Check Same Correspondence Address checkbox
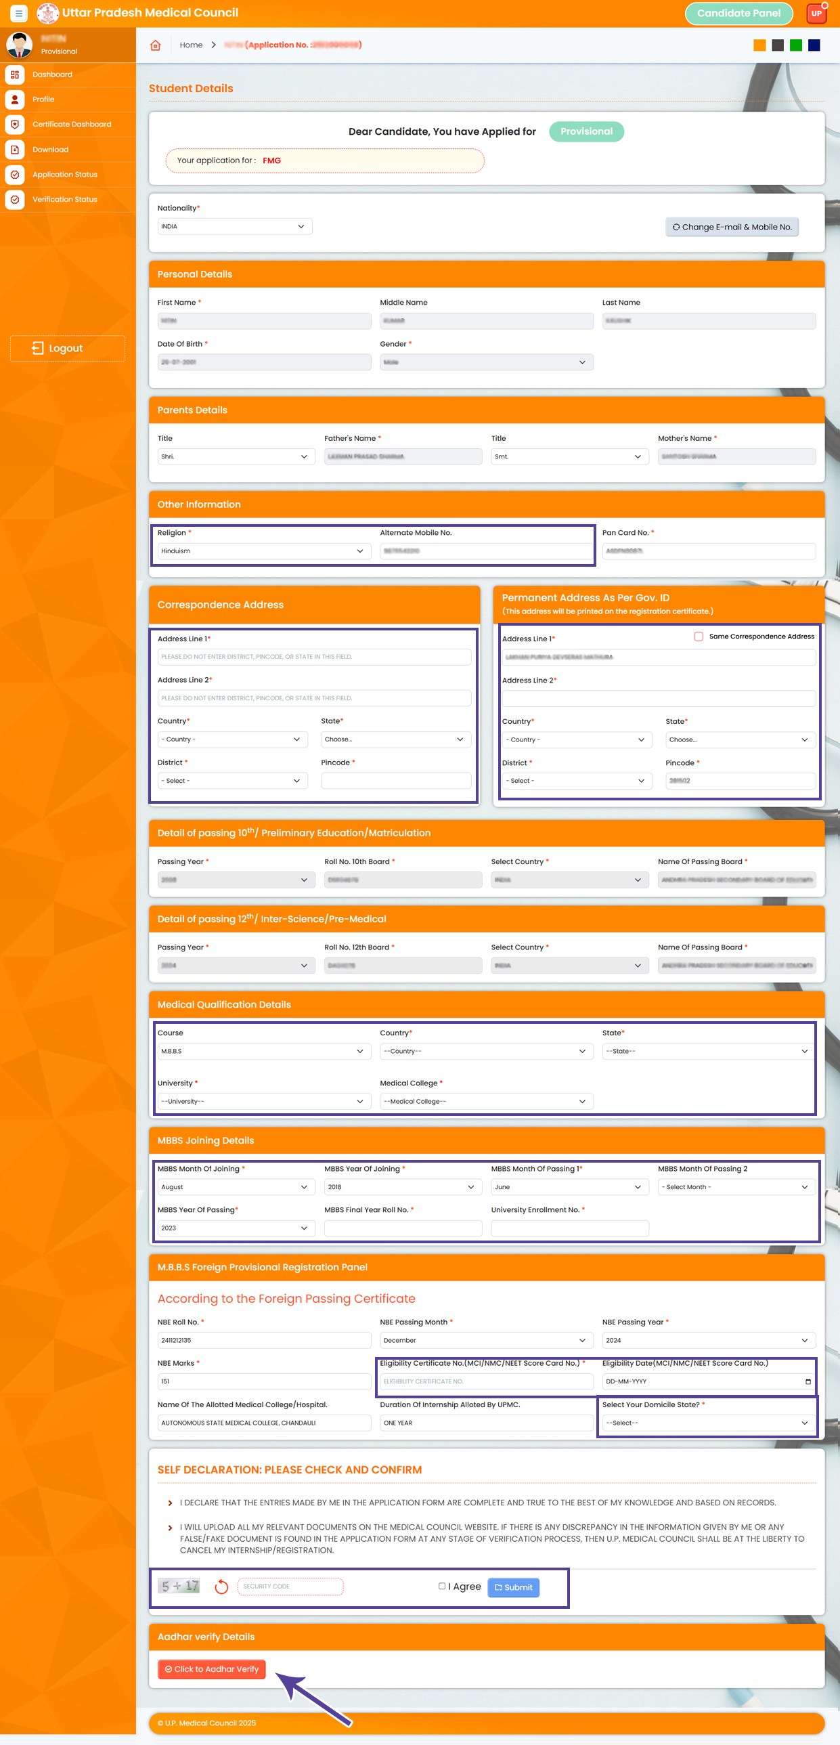This screenshot has width=840, height=1745. coord(698,636)
